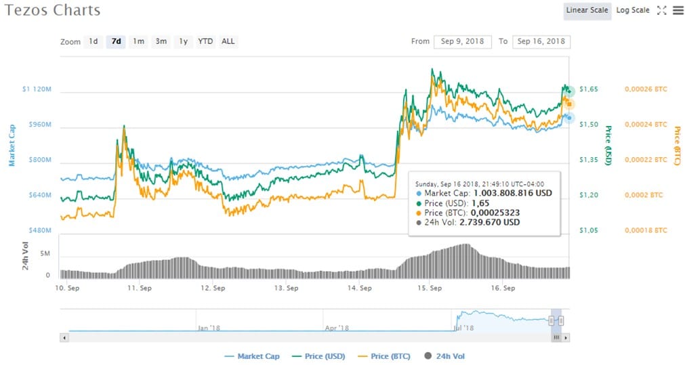
Task: Click the vertical 'Market Cap' axis title
Action: [x=12, y=146]
